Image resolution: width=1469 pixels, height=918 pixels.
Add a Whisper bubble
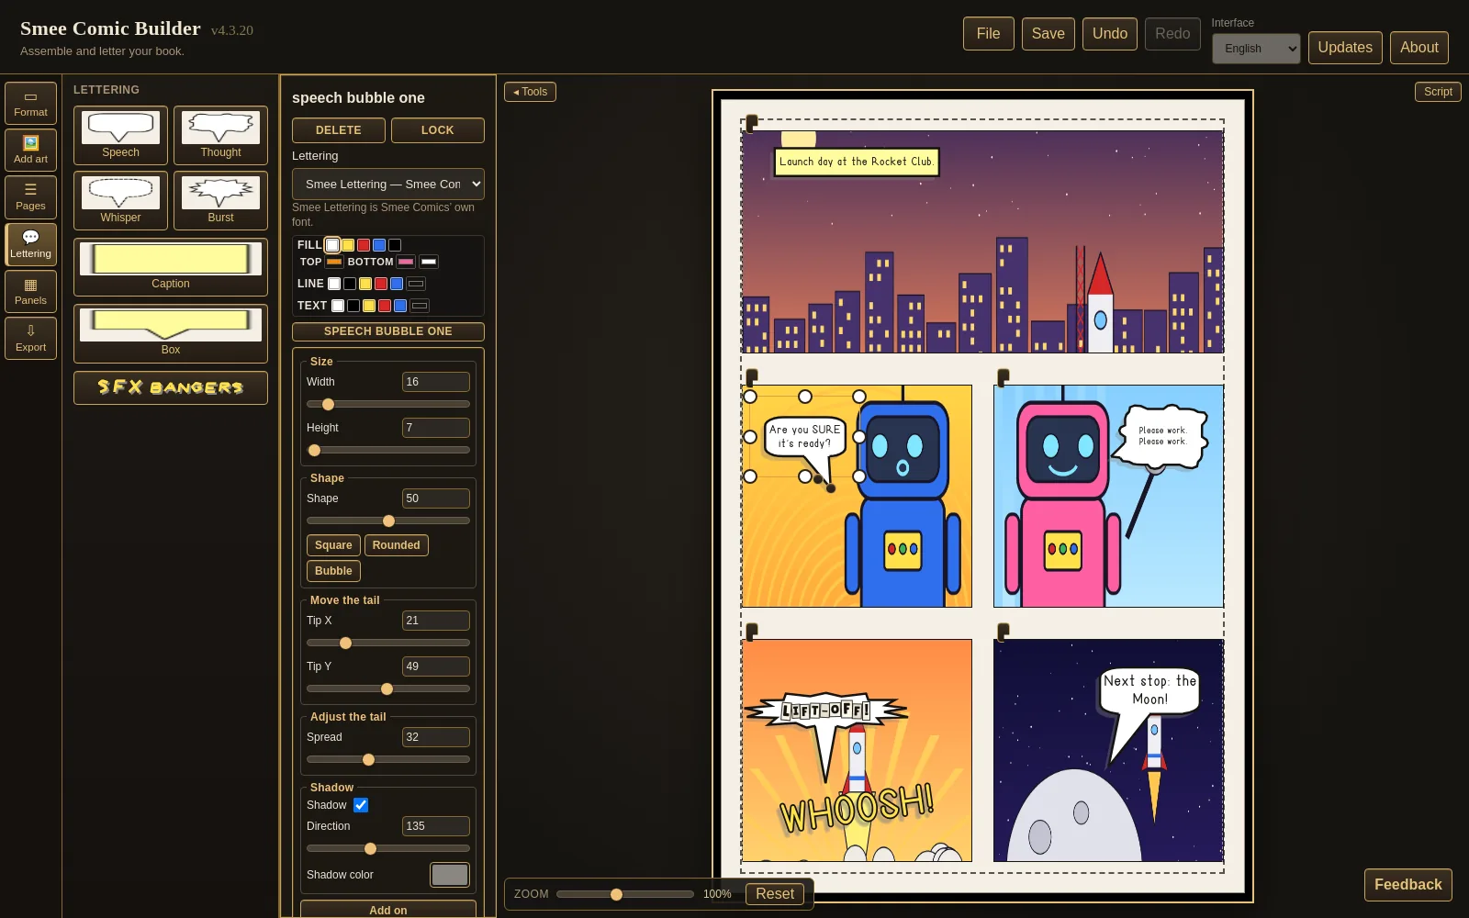120,200
